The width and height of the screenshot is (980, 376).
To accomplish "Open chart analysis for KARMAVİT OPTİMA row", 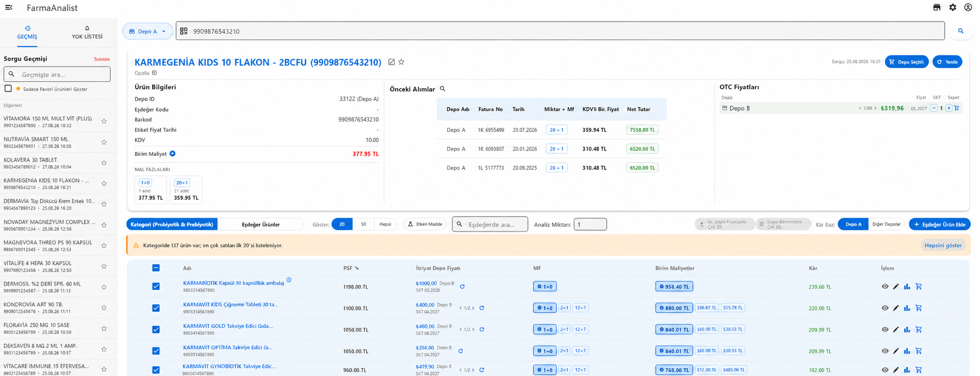I will pyautogui.click(x=907, y=351).
